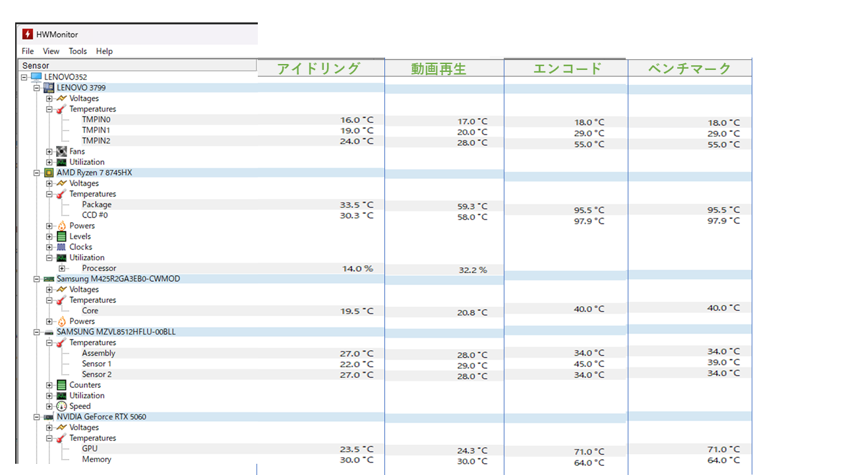Open the File menu
This screenshot has width=844, height=475.
click(x=28, y=51)
